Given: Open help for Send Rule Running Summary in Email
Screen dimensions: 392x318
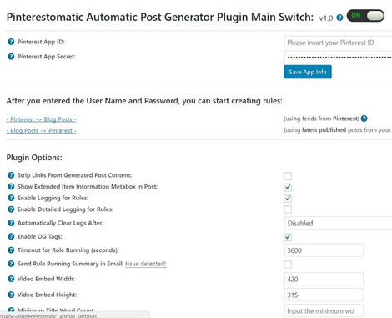Looking at the screenshot, I should point(11,264).
